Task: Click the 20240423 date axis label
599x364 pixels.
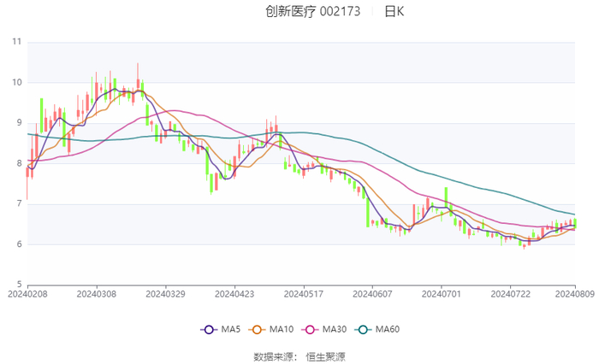Action: 234,293
